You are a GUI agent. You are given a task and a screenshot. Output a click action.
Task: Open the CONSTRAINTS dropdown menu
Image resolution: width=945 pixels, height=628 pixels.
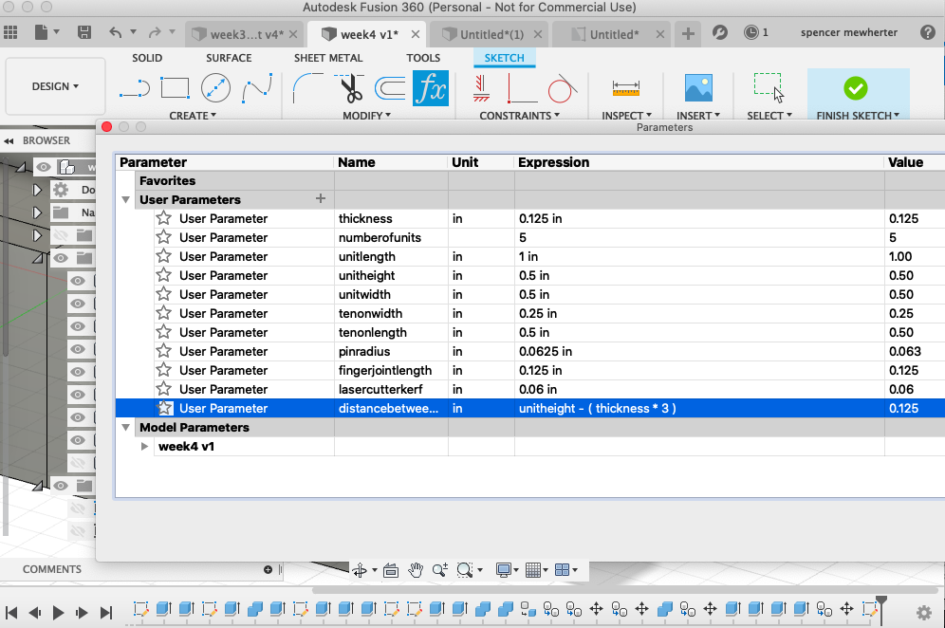pos(520,115)
